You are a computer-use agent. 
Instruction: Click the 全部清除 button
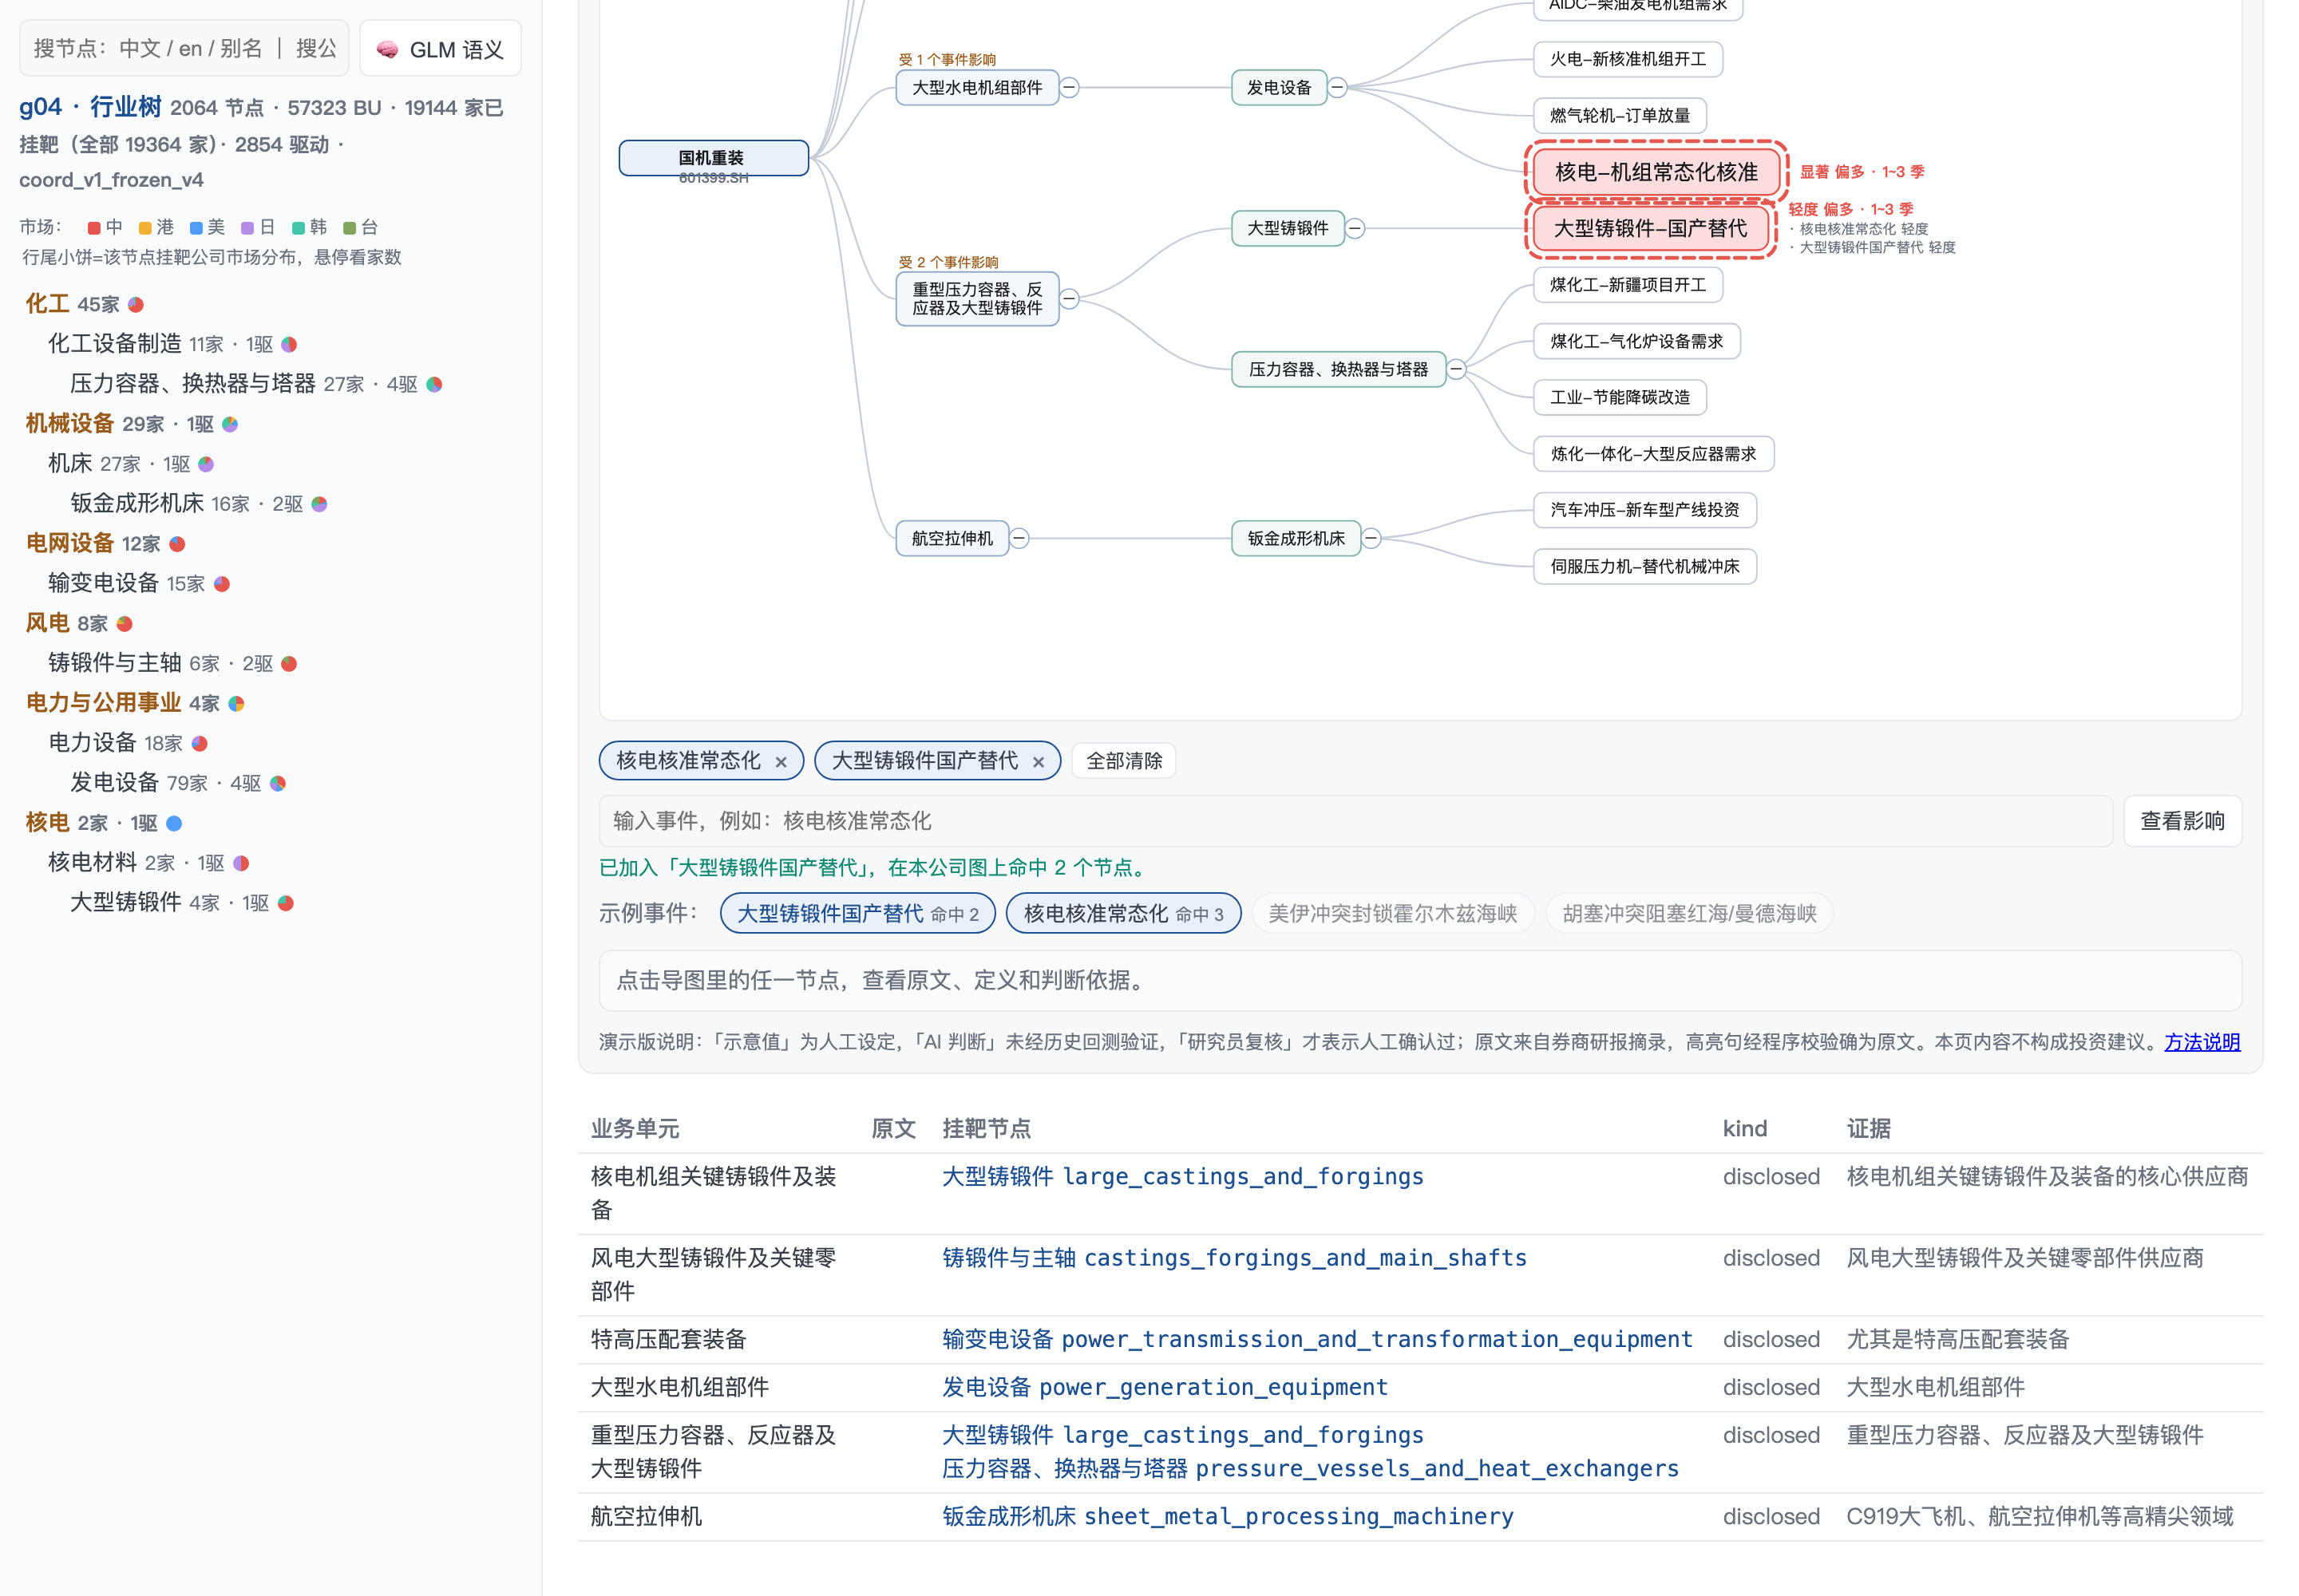click(x=1123, y=761)
